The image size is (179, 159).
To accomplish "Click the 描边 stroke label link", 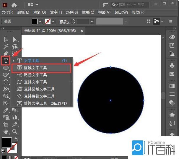I will coord(64,22).
